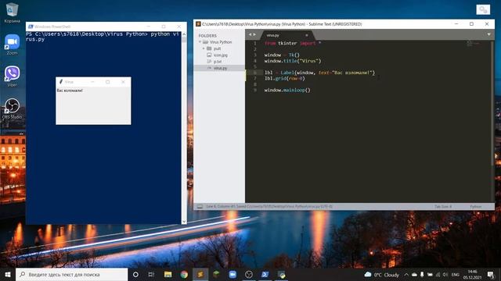Collapse the Virus Python folder in sidebar

pos(200,42)
